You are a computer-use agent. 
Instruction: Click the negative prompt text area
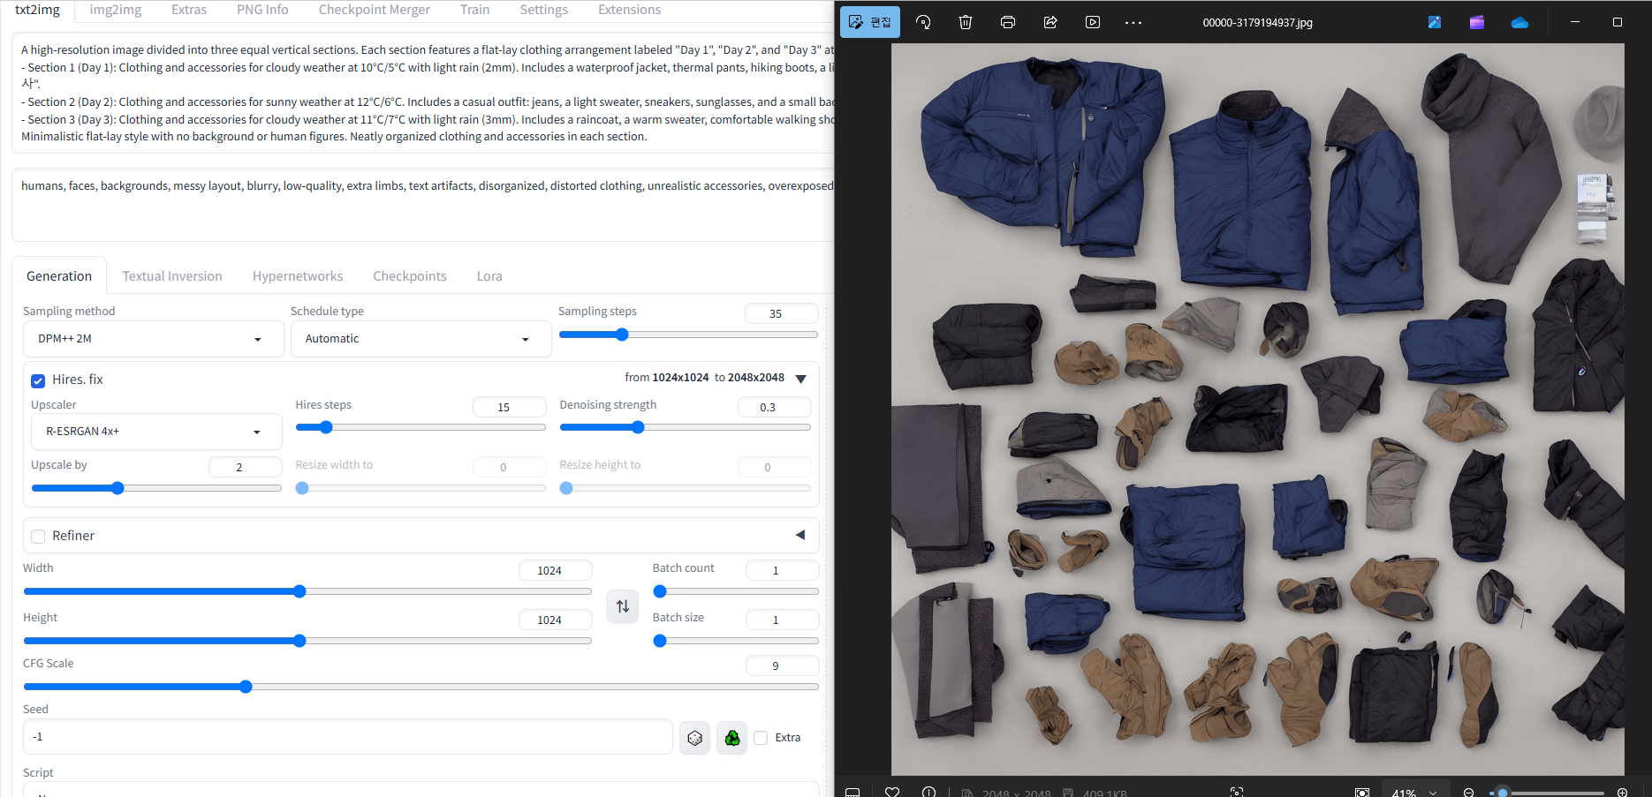[x=424, y=205]
